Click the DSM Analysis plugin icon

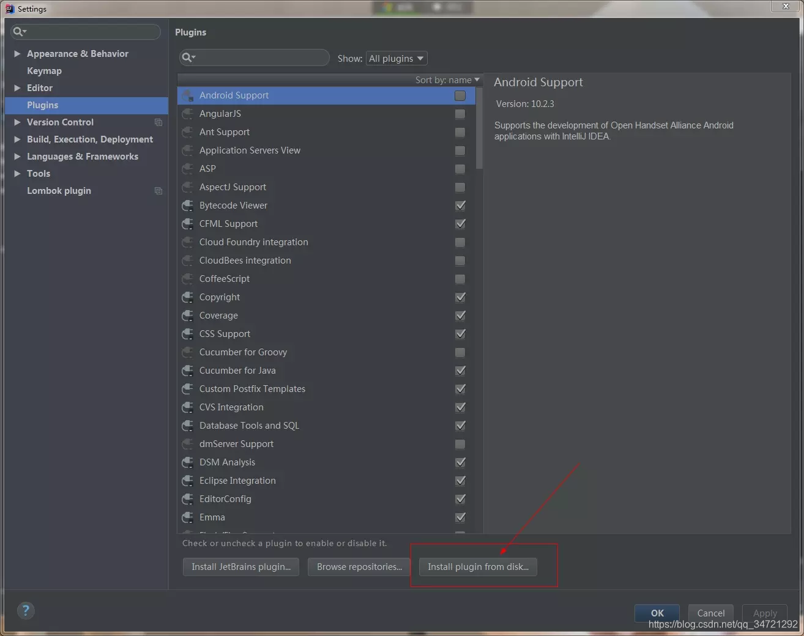click(188, 462)
